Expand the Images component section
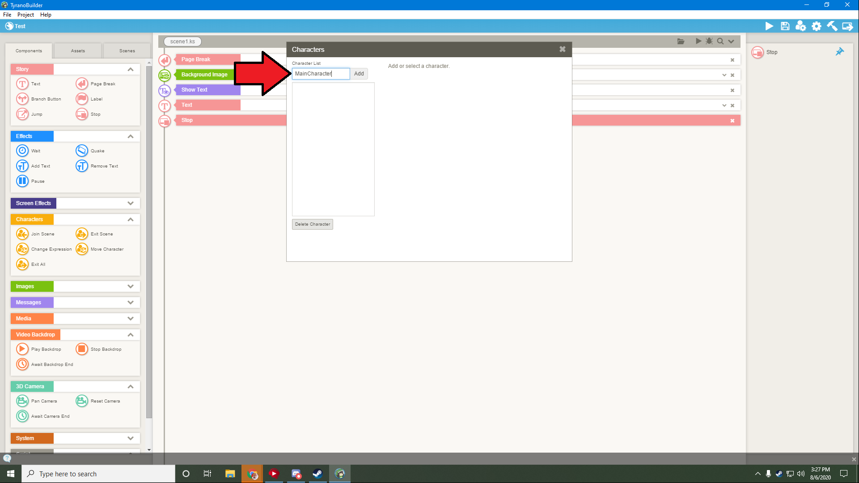 [131, 286]
